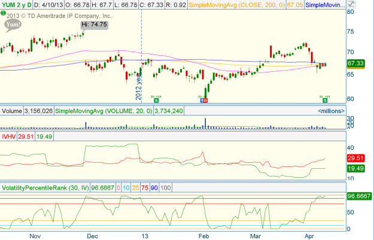Click the green dividend marker near January
The width and height of the screenshot is (374, 240).
tap(156, 101)
